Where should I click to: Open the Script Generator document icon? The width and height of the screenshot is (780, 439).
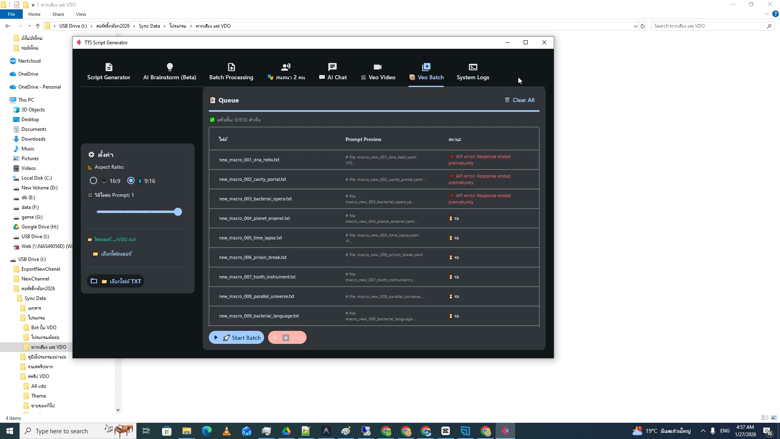click(108, 67)
